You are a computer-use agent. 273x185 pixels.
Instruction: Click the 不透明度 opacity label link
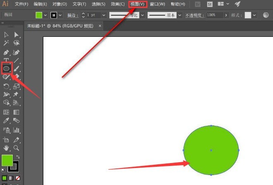pos(195,15)
